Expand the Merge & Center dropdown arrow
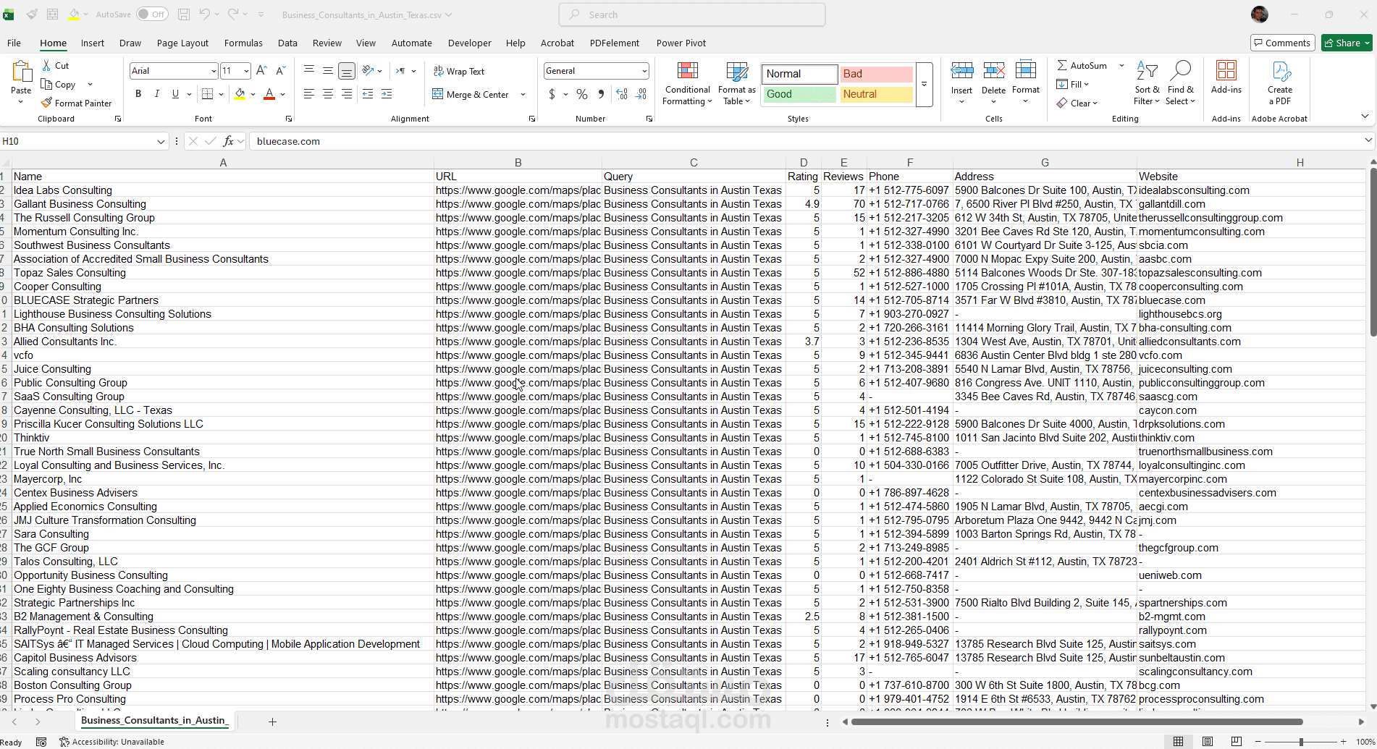 523,94
